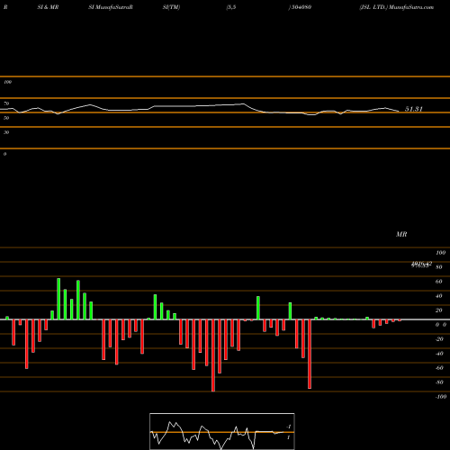Select the stock code 504080 header text

[301, 7]
